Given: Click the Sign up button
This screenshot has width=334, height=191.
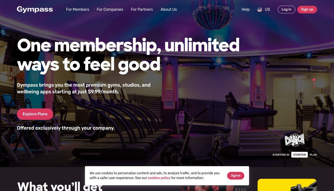Looking at the screenshot, I should (x=307, y=9).
